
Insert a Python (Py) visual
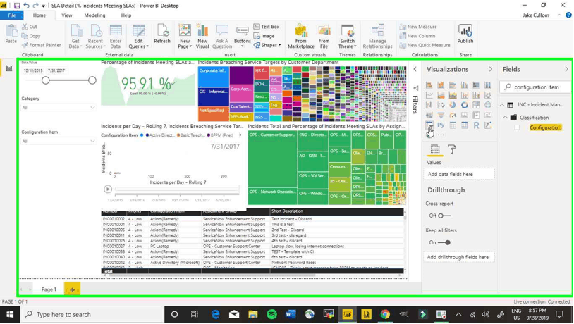(441, 125)
